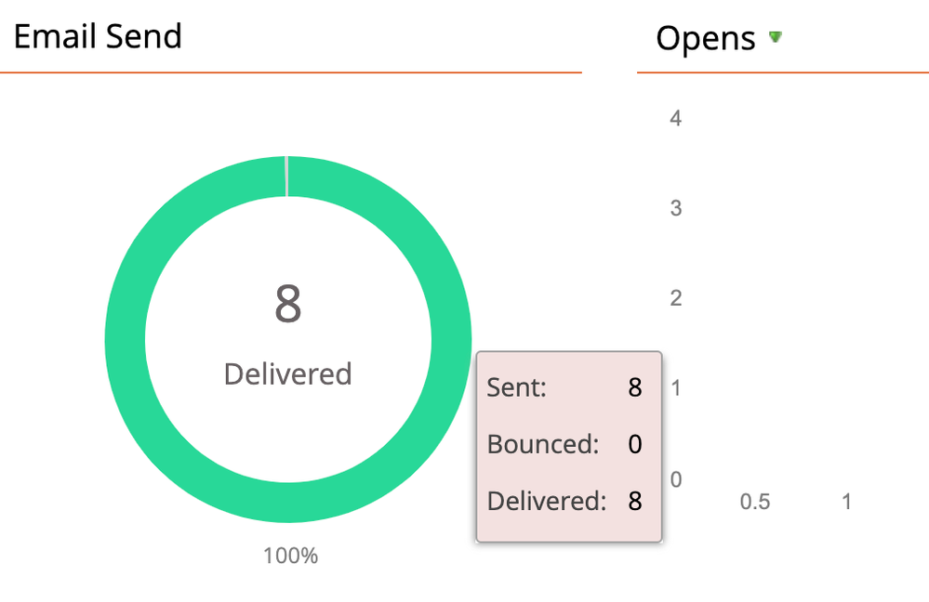Screen dimensions: 929x602
Task: Click the Delivered value 8 in tooltip
Action: [635, 502]
